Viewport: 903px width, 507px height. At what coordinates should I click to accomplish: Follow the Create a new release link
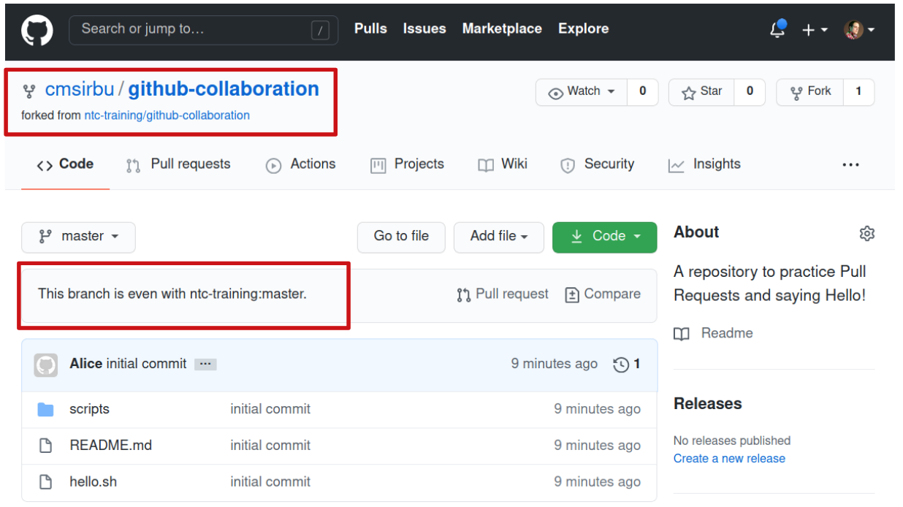pos(729,459)
